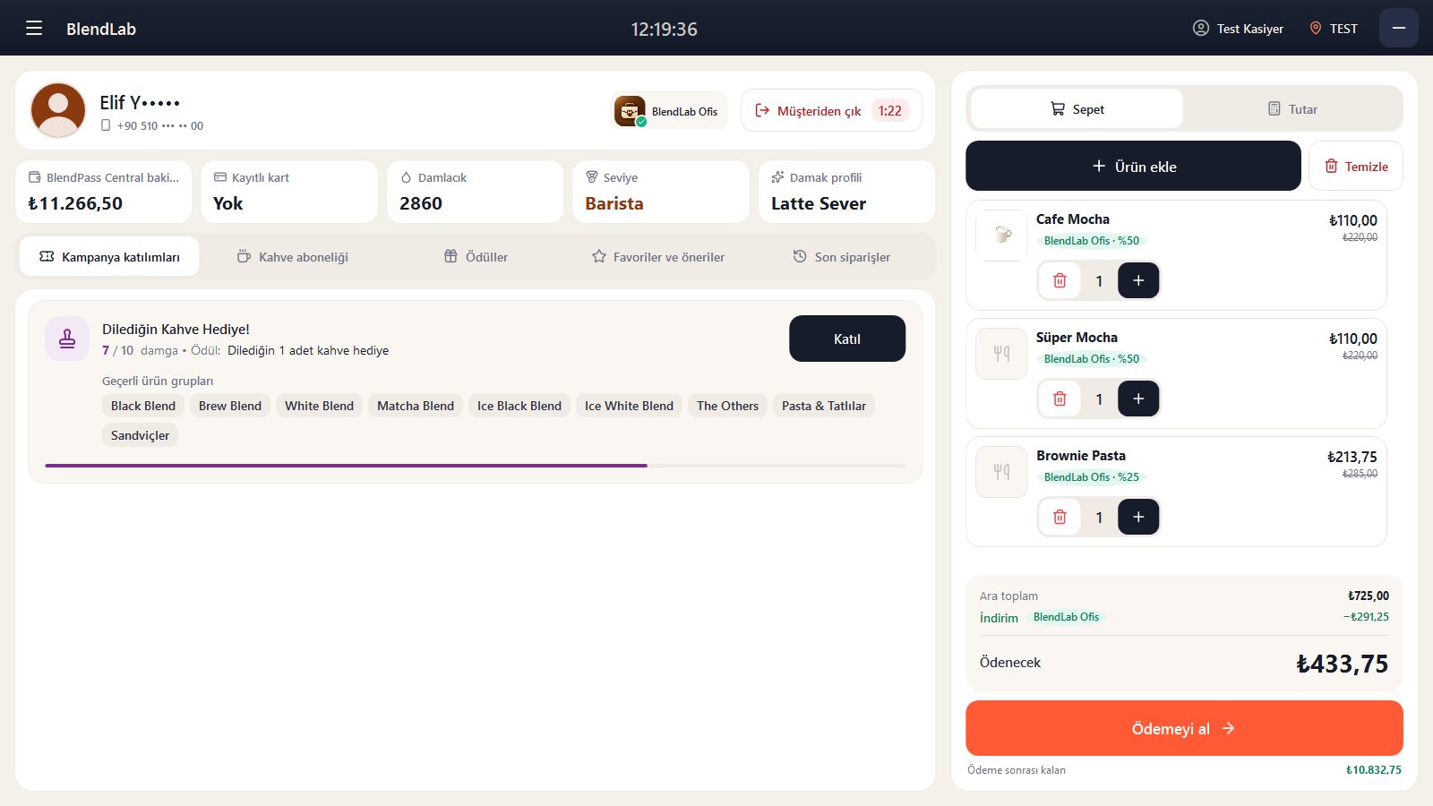1433x806 pixels.
Task: Click the BlendLab Ofis discount tag in totals
Action: click(1066, 617)
